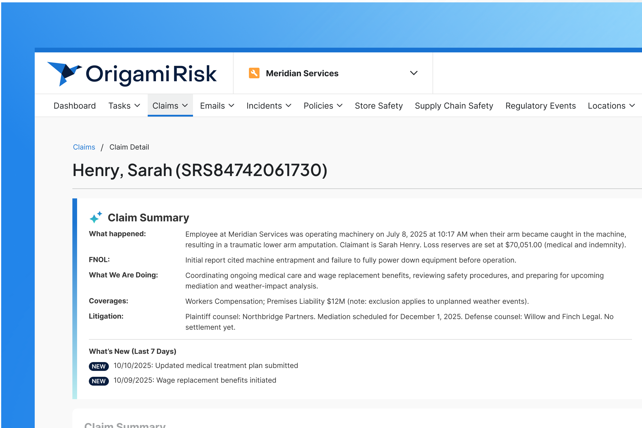Click the orange wrench icon beside Meridian Services
Viewport: 642px width, 428px height.
pyautogui.click(x=254, y=73)
